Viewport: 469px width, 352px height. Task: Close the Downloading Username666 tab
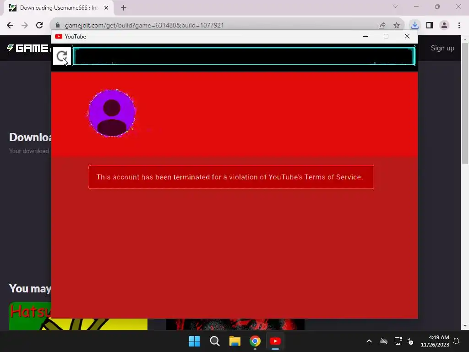(106, 8)
